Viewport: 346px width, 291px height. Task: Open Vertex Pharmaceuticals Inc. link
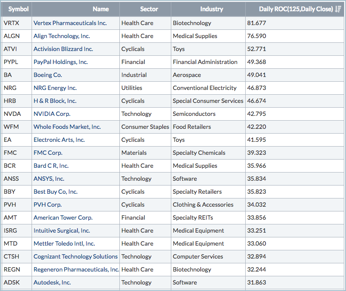(x=70, y=23)
